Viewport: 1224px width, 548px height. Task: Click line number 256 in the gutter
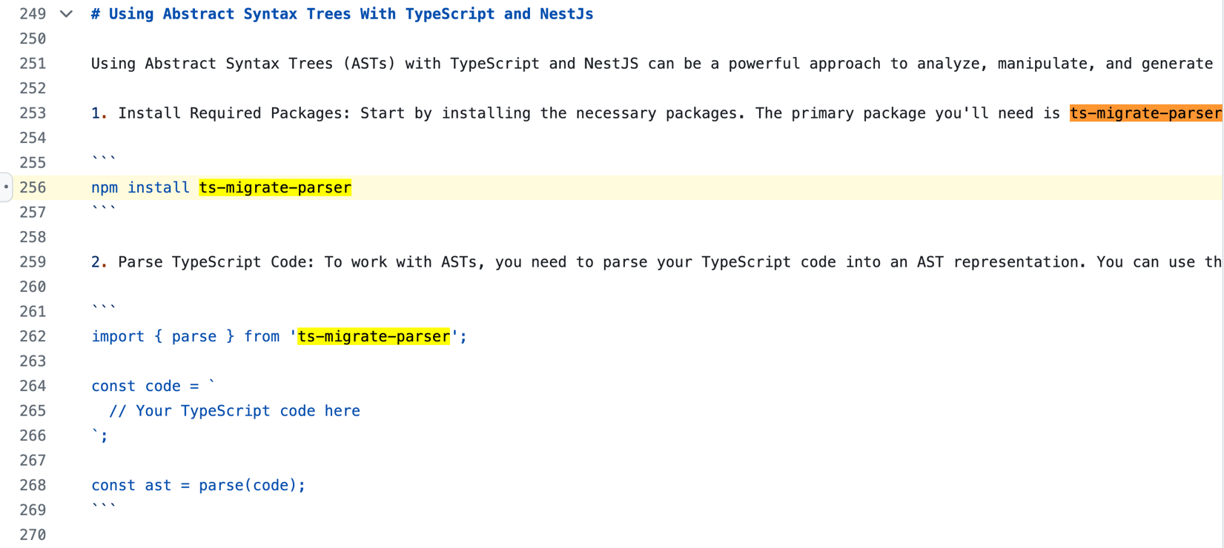[x=33, y=187]
